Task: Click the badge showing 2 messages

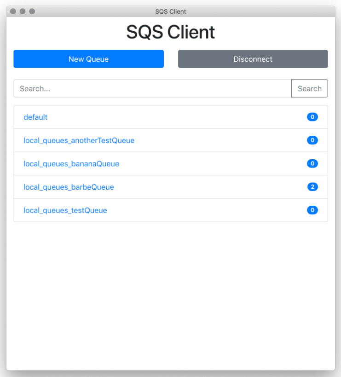Action: (x=312, y=187)
